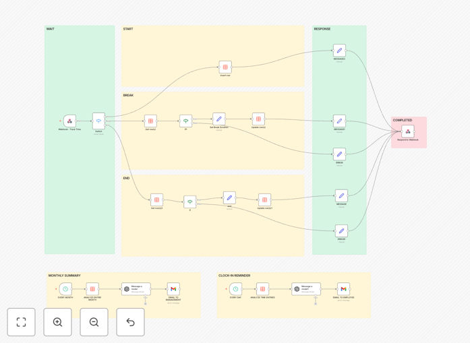Image resolution: width=470 pixels, height=343 pixels.
Task: Click the START sticky note title
Action: [x=128, y=29]
